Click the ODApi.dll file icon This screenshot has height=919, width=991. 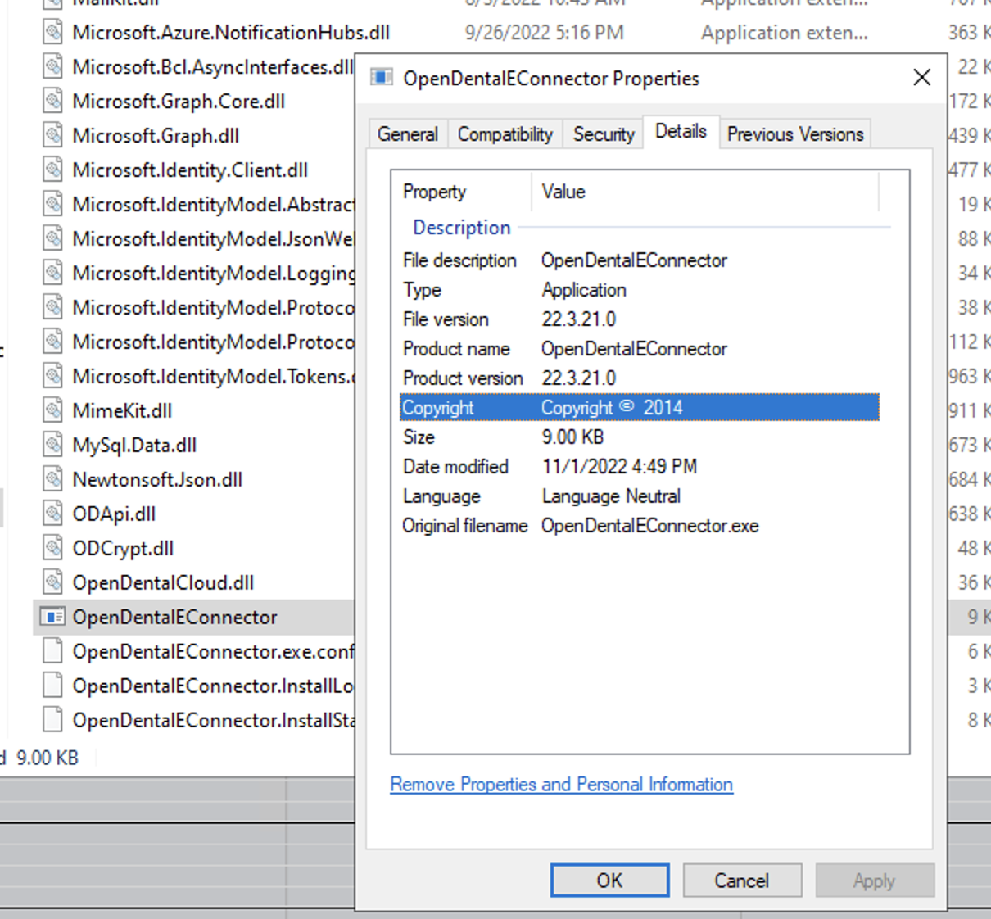(x=53, y=514)
